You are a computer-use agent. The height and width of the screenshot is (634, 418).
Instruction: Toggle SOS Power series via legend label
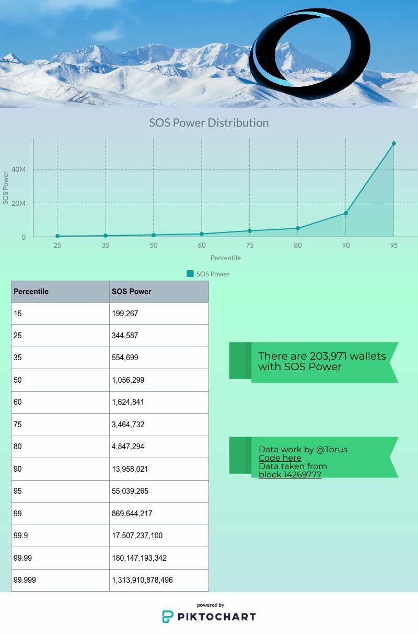(x=213, y=274)
